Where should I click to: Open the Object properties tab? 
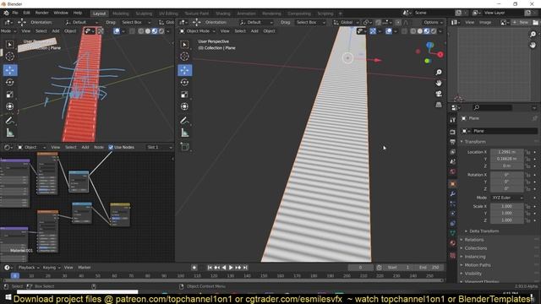pos(453,184)
